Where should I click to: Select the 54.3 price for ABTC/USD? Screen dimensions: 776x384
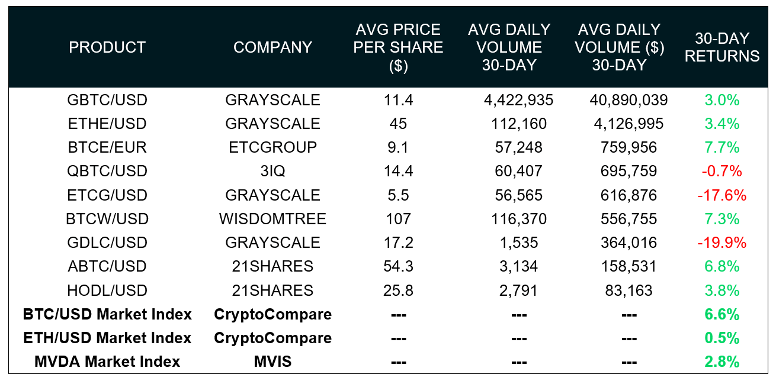[x=398, y=266]
